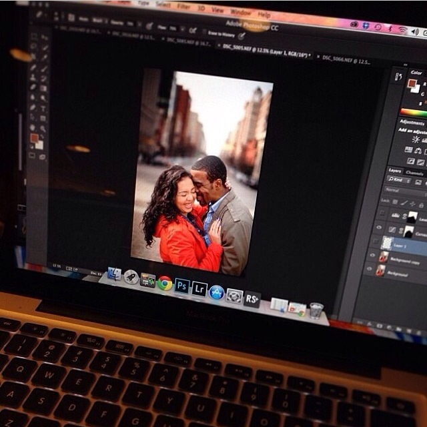Viewport: 427px width, 427px height.
Task: Toggle Quick Mask mode
Action: (x=31, y=155)
